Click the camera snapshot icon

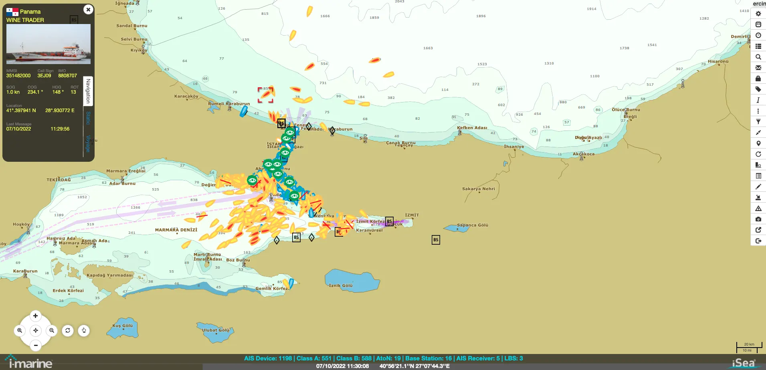pos(758,219)
